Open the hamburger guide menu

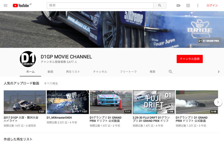(x=6, y=6)
